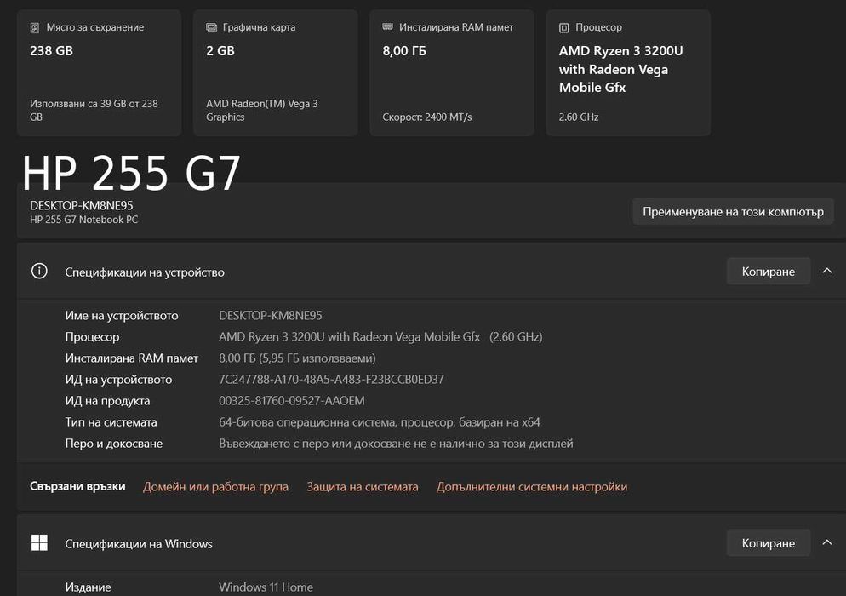This screenshot has height=596, width=846.
Task: Click the Тип на системата label
Action: (111, 422)
